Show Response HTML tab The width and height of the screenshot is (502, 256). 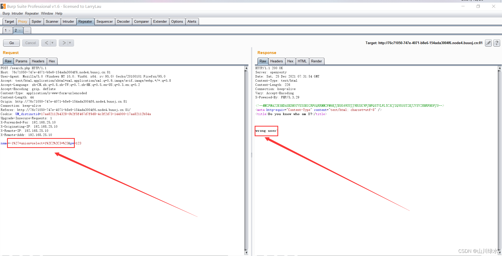pos(302,61)
